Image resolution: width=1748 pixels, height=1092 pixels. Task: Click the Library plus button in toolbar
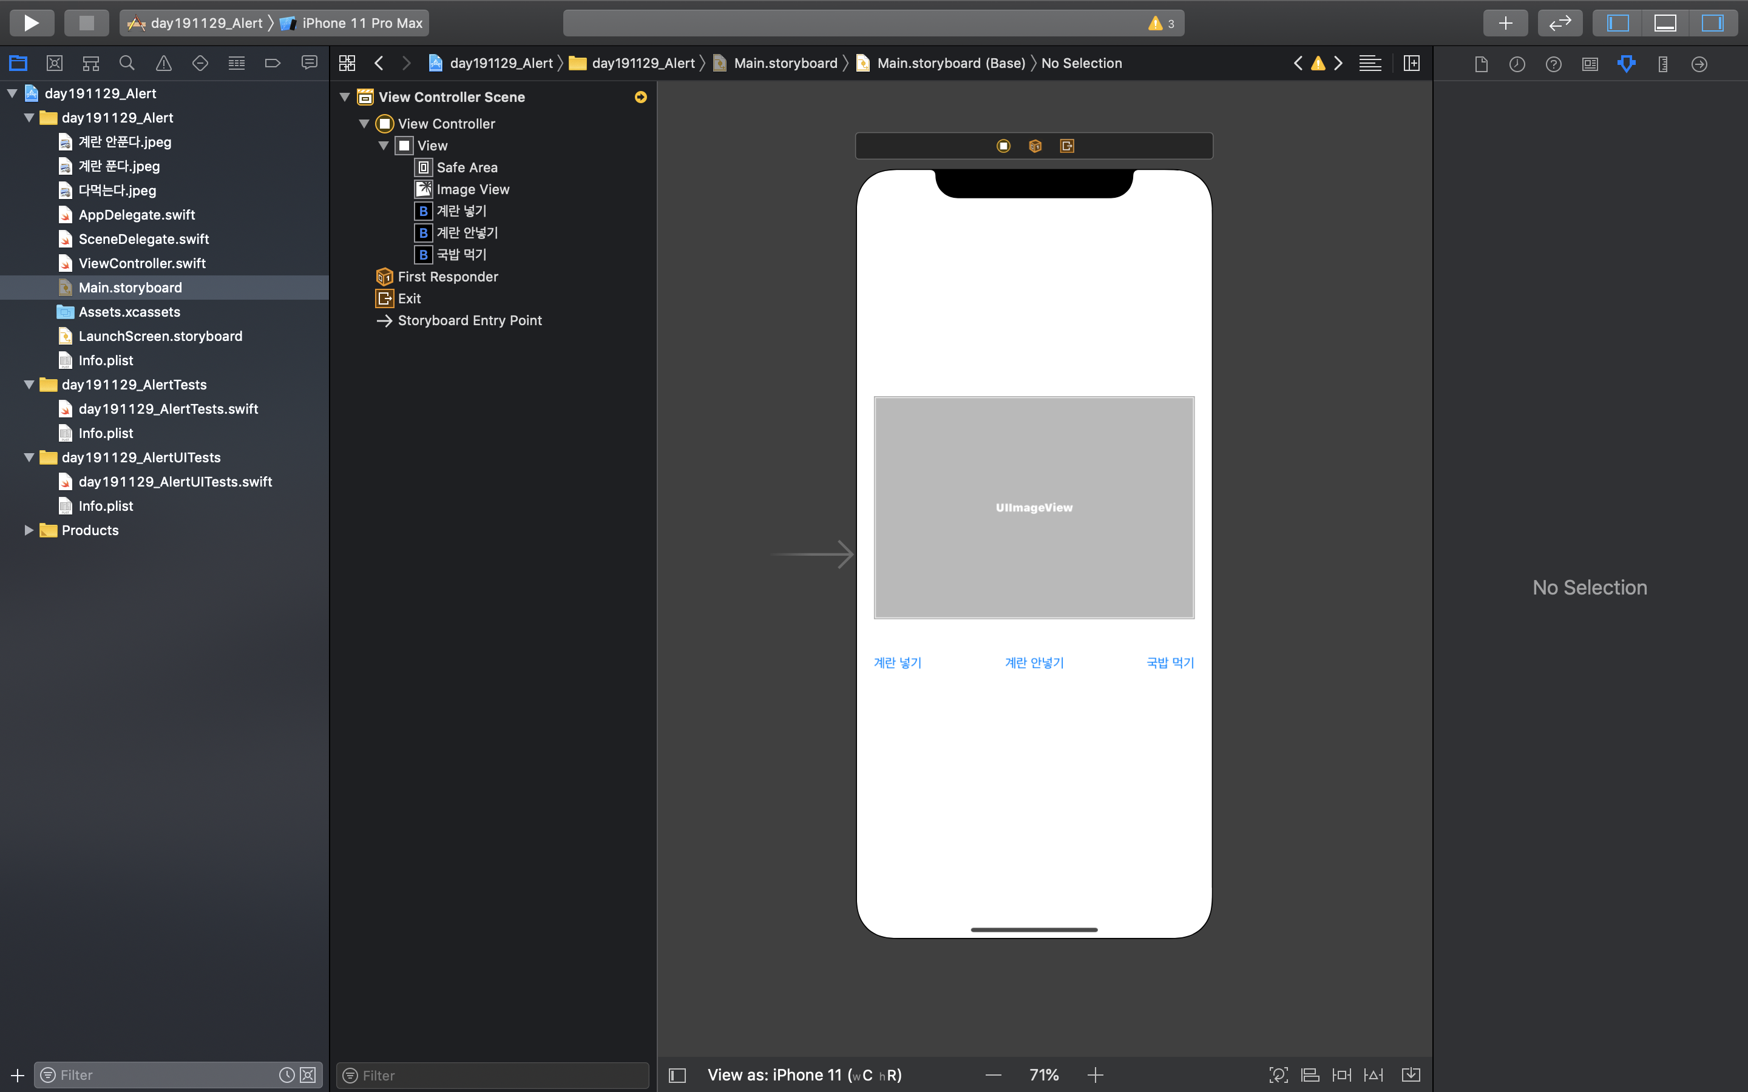(x=1505, y=23)
